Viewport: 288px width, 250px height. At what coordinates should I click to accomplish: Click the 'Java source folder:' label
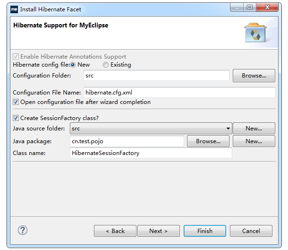[39, 129]
